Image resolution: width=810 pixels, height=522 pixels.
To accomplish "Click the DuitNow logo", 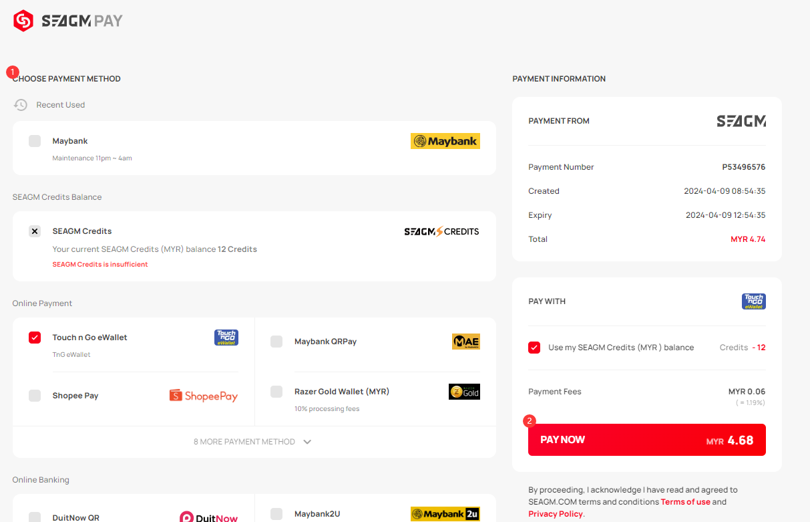I will (209, 517).
